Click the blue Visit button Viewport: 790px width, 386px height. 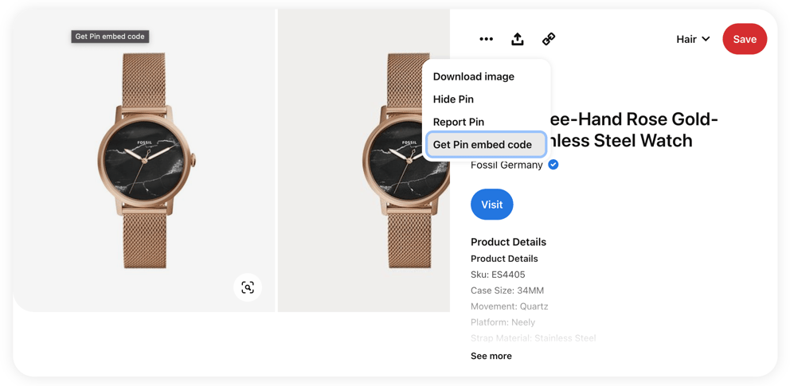coord(491,205)
